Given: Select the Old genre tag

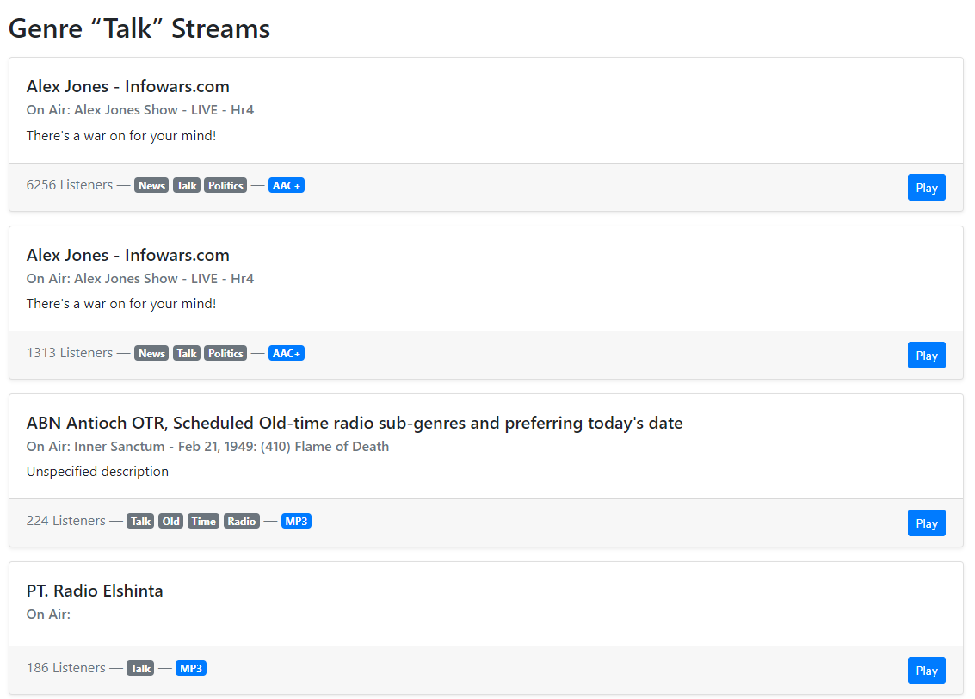Looking at the screenshot, I should (x=170, y=522).
